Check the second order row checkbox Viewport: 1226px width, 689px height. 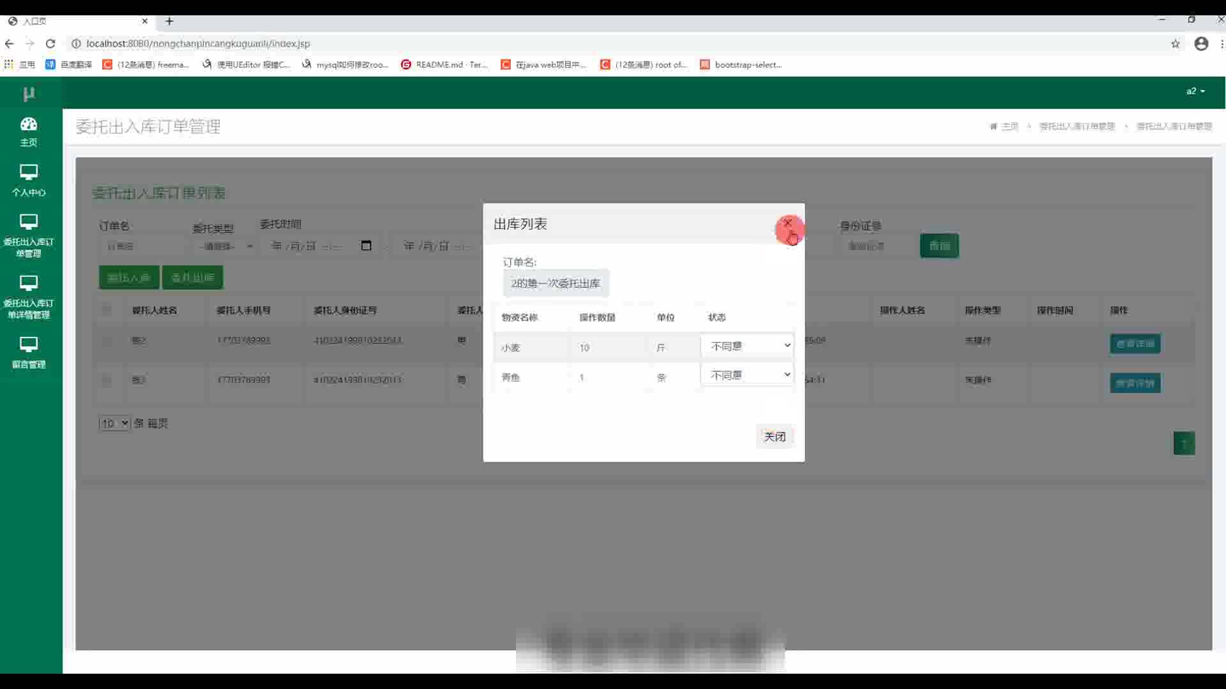pyautogui.click(x=107, y=380)
